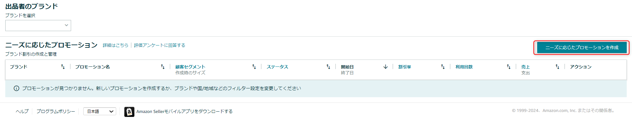Viewport: 632px width, 127px height.
Task: Sort by 割引率 using arrows icon
Action: pyautogui.click(x=443, y=67)
